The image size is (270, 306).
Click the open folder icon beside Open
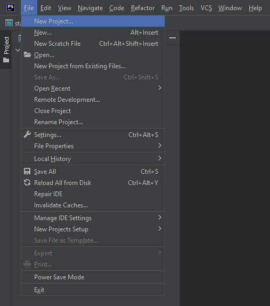point(27,54)
